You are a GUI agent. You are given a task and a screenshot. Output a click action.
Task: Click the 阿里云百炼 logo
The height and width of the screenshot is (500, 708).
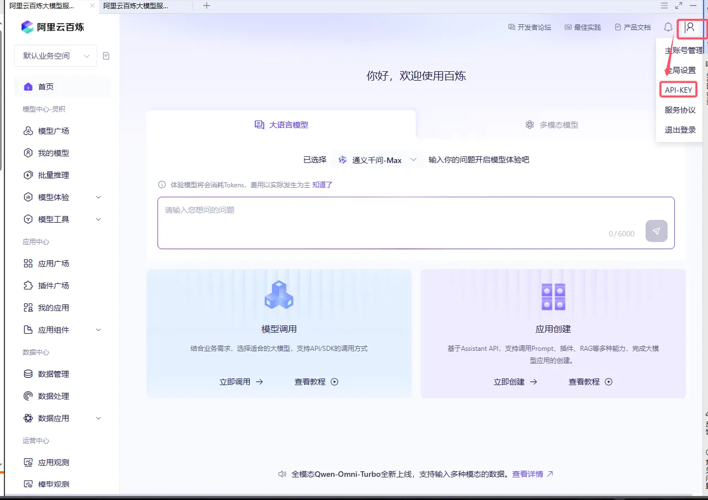pos(53,27)
